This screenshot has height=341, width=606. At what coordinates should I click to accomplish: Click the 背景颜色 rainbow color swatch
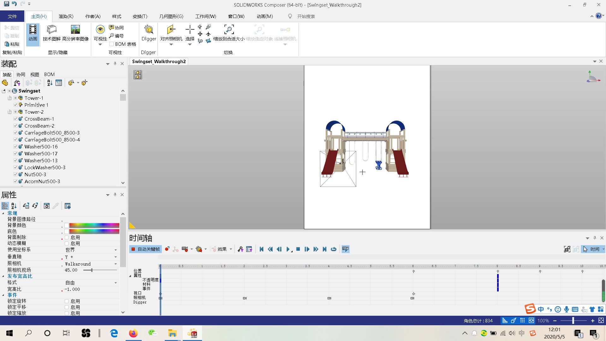pyautogui.click(x=94, y=225)
